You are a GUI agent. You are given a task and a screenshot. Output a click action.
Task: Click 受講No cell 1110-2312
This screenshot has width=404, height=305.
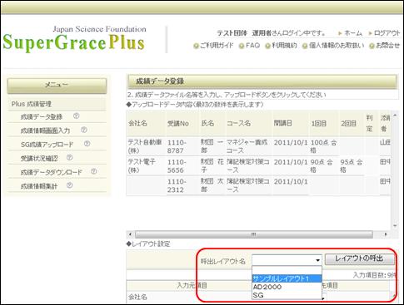click(183, 185)
